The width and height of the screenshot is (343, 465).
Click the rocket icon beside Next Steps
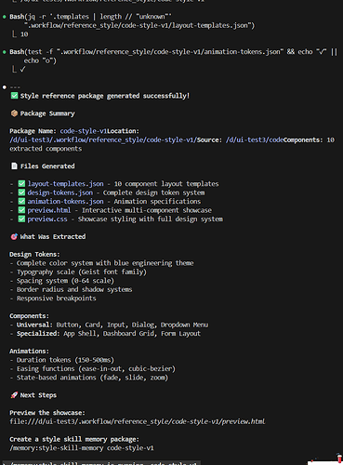14,395
